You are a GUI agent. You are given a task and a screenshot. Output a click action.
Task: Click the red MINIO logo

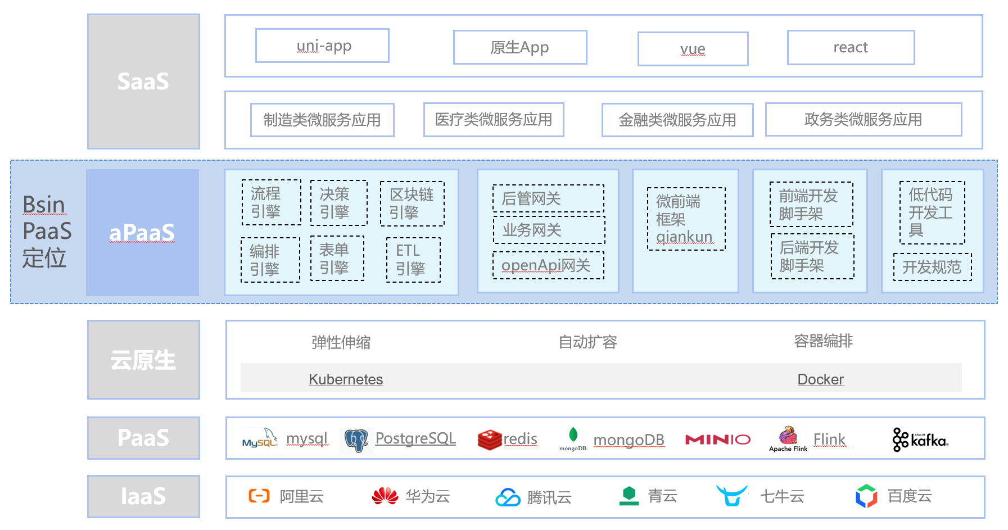pos(718,440)
